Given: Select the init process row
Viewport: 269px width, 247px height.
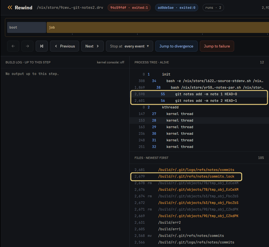Looking at the screenshot, I should [x=199, y=74].
